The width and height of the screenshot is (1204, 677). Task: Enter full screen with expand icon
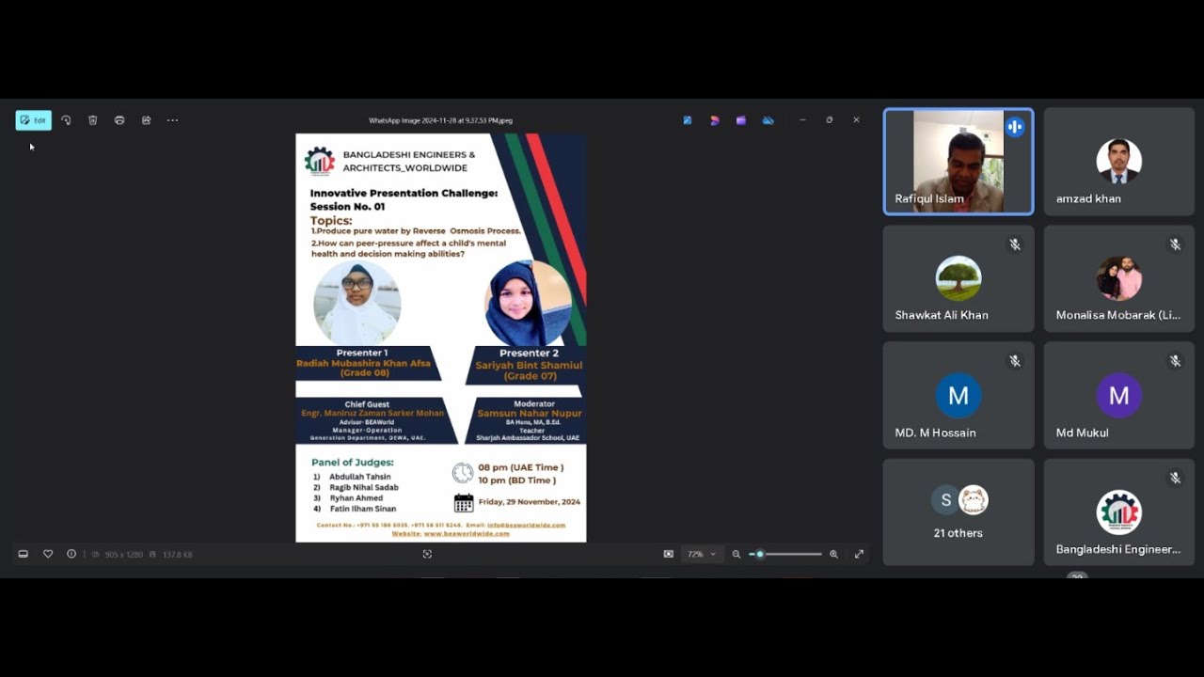pyautogui.click(x=859, y=555)
